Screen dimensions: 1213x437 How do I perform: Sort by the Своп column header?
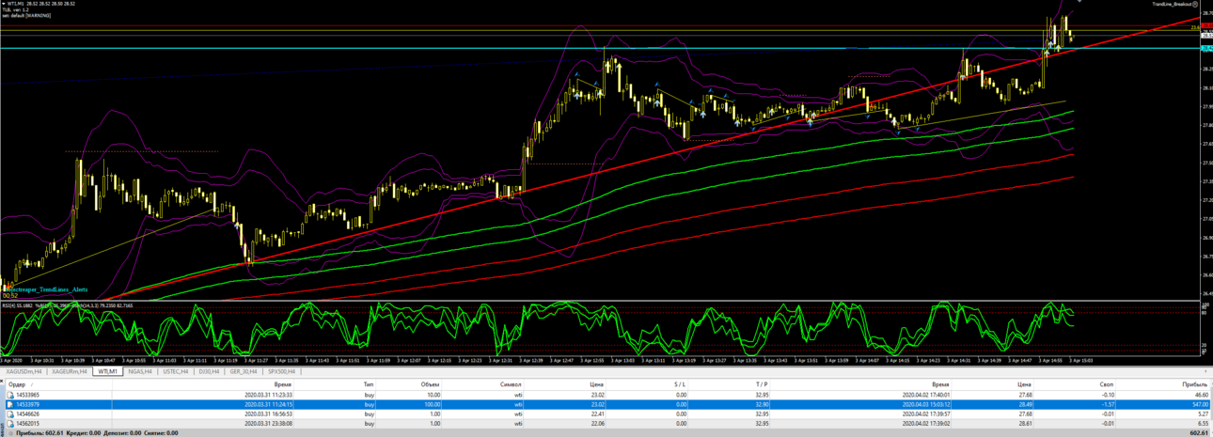1107,384
